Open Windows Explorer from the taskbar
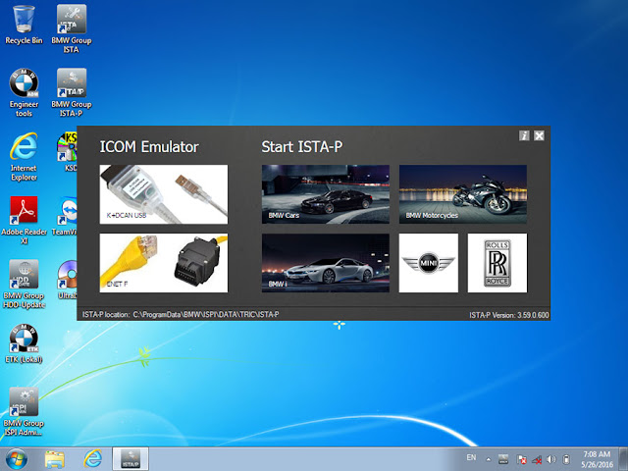This screenshot has width=628, height=471. [x=55, y=459]
